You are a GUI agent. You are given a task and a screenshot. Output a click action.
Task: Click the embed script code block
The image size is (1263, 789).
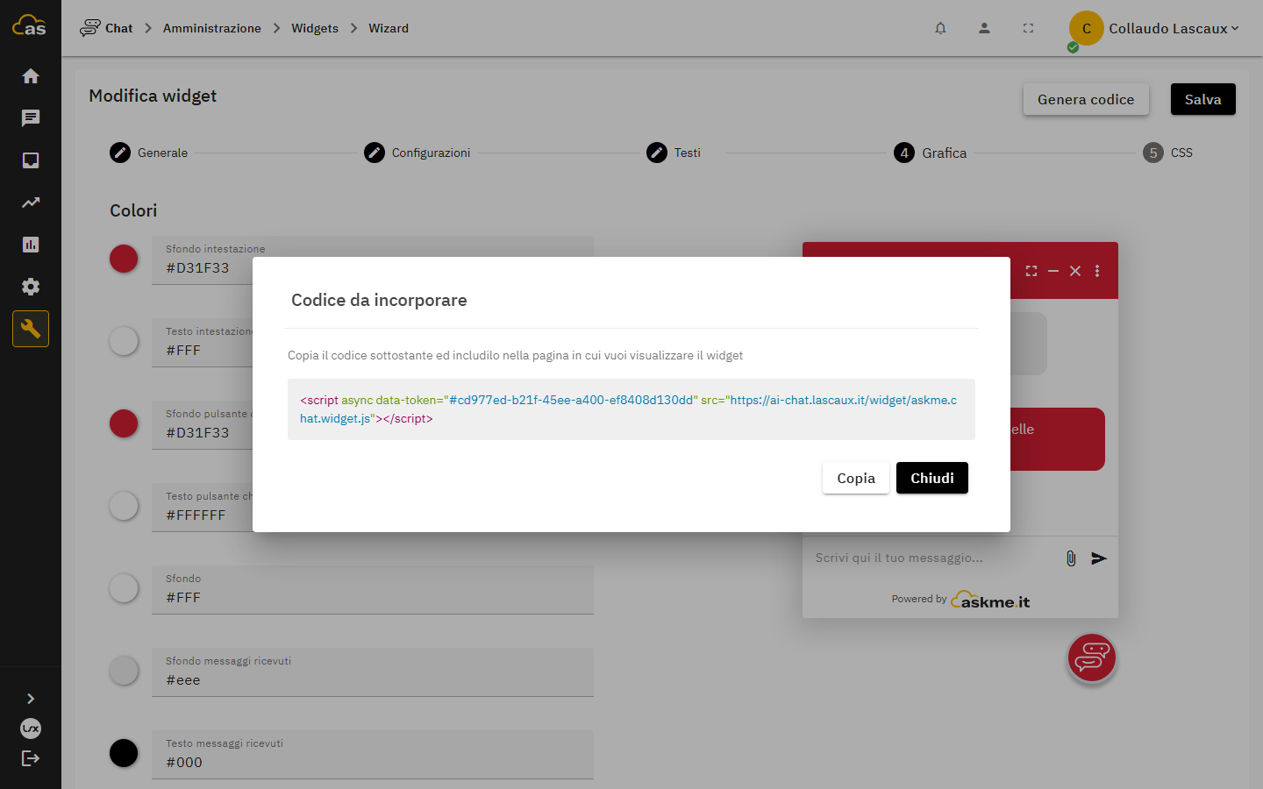[x=631, y=409]
